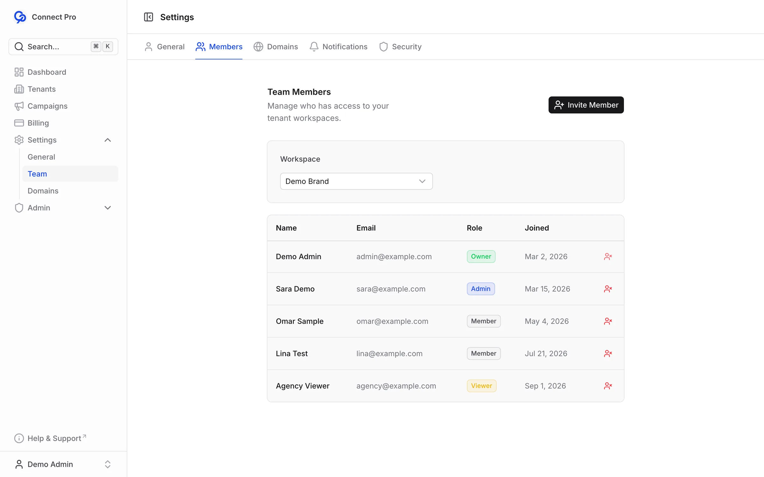Click the Joined column header

click(x=537, y=228)
